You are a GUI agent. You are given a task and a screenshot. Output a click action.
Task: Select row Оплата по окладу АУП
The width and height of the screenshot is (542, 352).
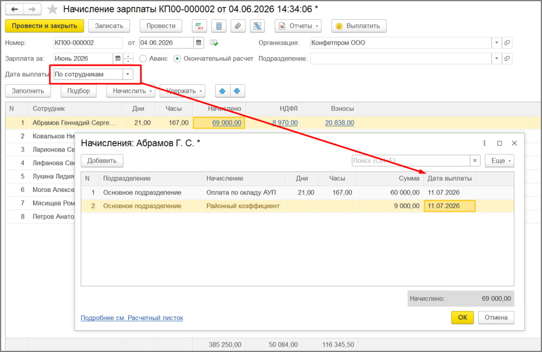tap(297, 193)
